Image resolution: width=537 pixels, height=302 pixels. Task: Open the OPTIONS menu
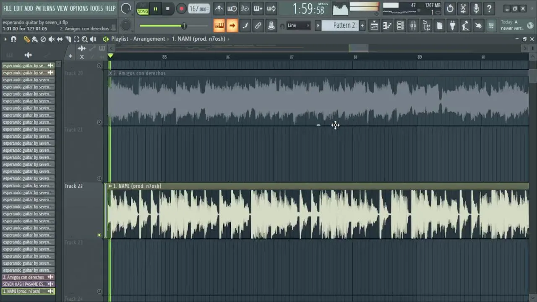(x=79, y=8)
